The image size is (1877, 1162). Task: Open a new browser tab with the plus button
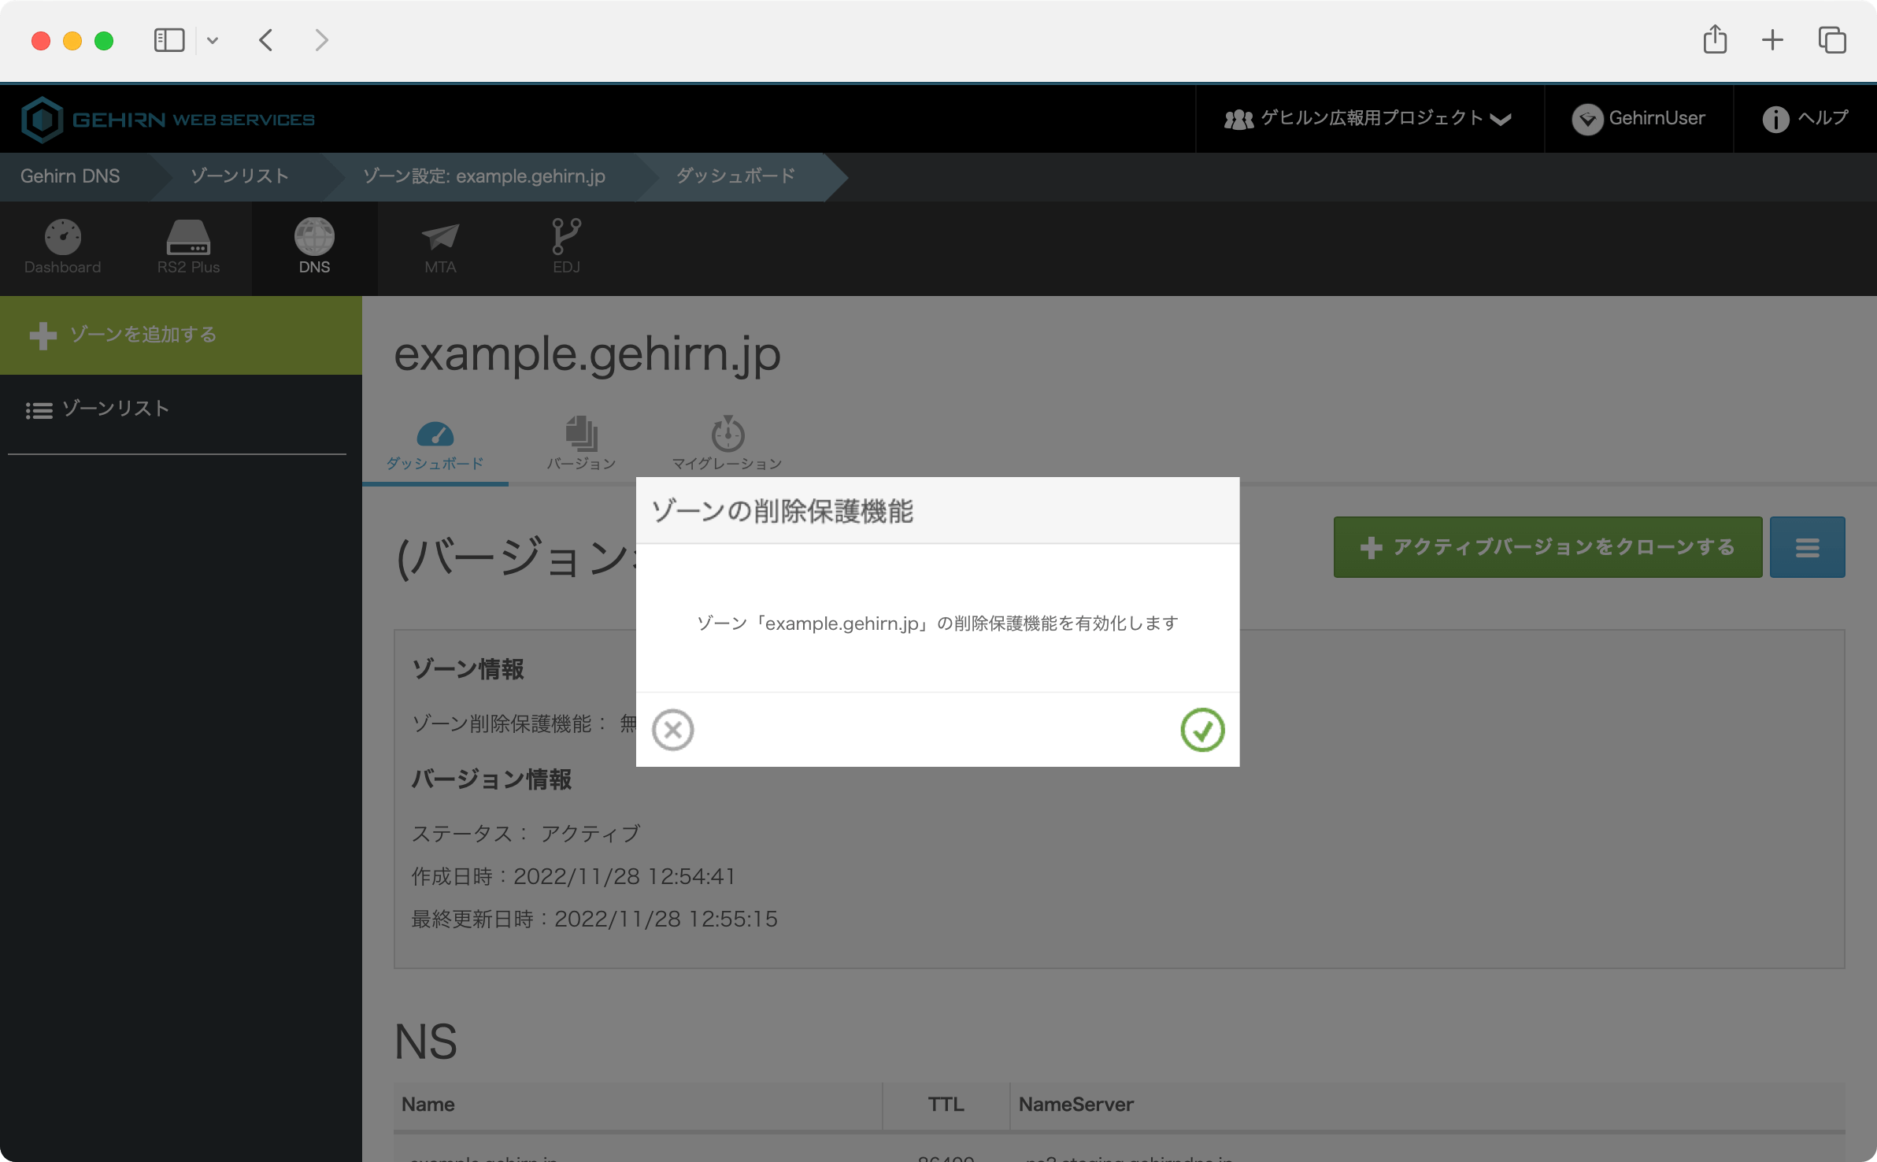pos(1773,39)
